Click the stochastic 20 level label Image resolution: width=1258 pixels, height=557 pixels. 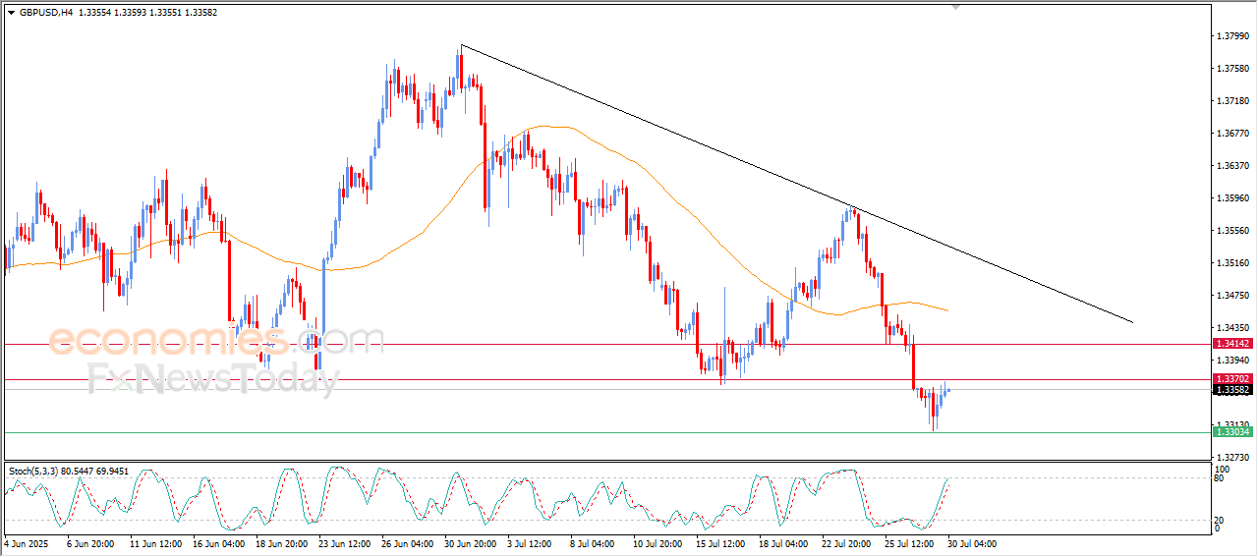(1220, 520)
